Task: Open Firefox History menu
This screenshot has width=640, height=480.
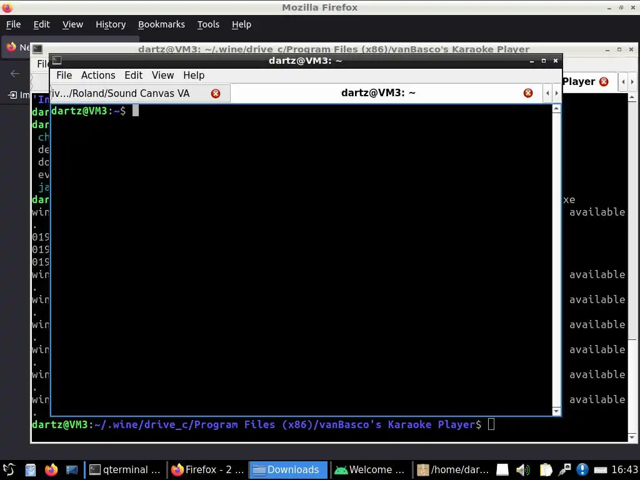Action: tap(111, 24)
